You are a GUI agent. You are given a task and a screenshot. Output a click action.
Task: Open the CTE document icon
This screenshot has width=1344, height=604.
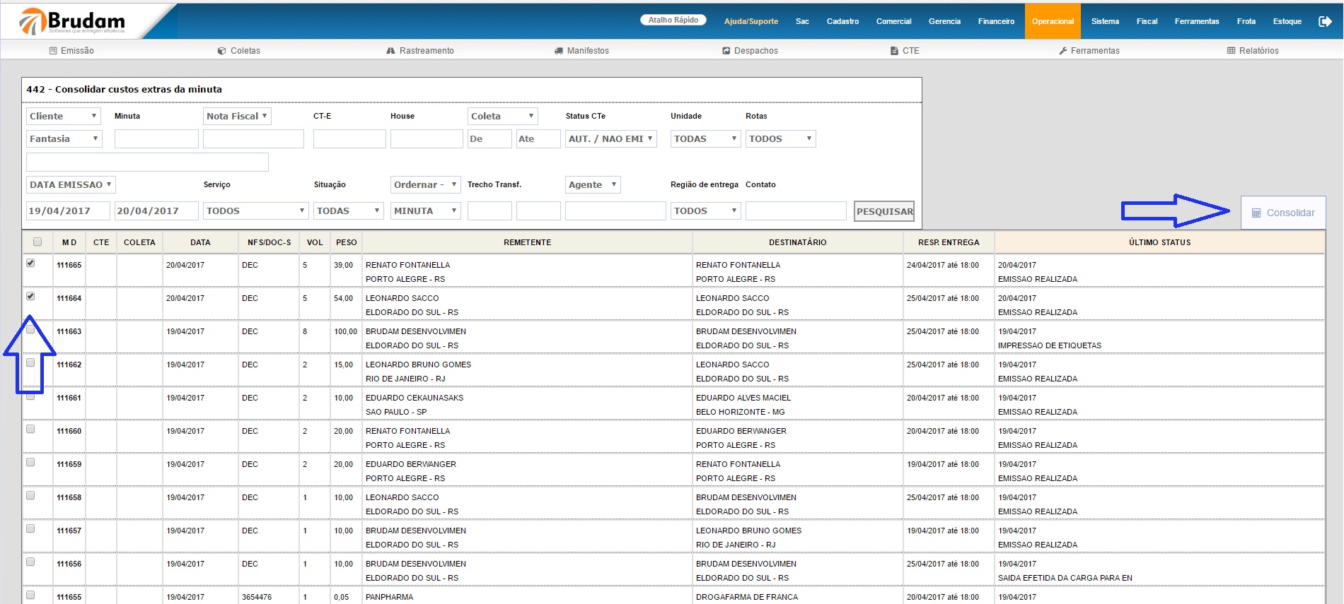pos(894,51)
